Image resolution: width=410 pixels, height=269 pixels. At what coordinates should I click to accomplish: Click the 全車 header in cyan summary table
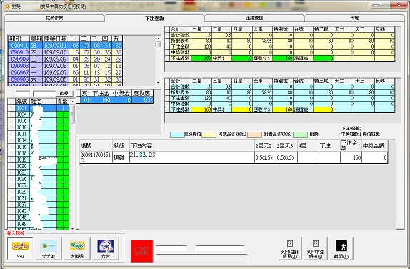pos(262,81)
